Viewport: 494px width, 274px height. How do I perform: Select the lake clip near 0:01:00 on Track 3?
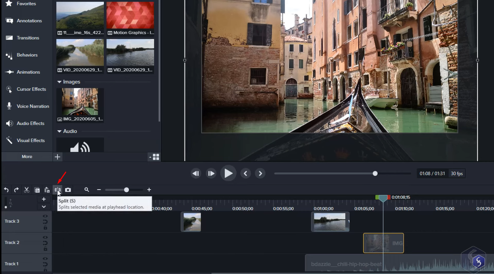(x=330, y=222)
